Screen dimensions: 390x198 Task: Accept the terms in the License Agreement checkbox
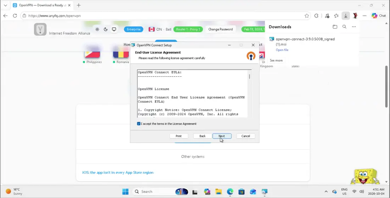[x=139, y=124]
